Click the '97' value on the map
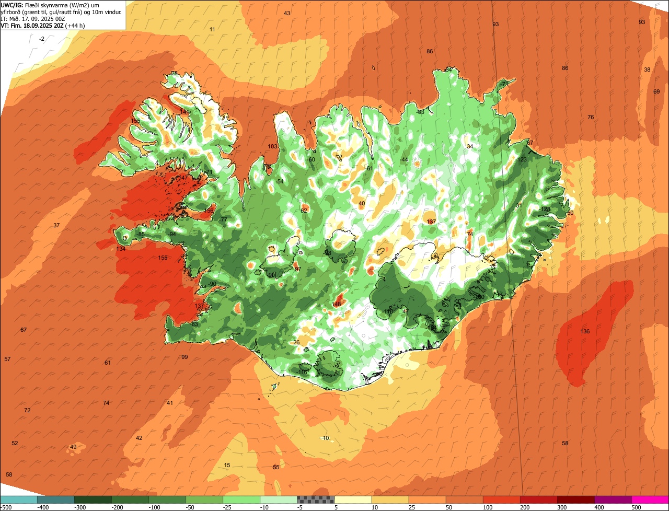 298,269
